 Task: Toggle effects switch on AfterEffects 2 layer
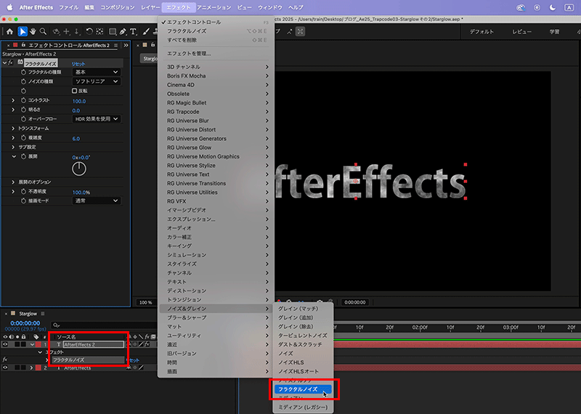[147, 344]
